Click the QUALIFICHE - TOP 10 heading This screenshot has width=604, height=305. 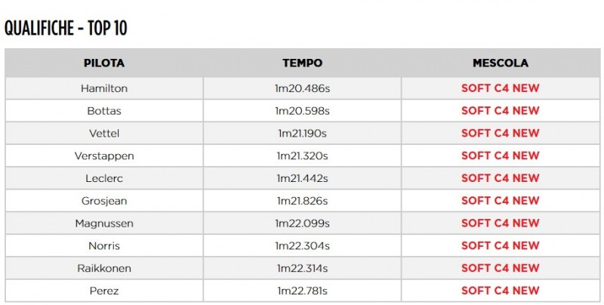pos(66,29)
